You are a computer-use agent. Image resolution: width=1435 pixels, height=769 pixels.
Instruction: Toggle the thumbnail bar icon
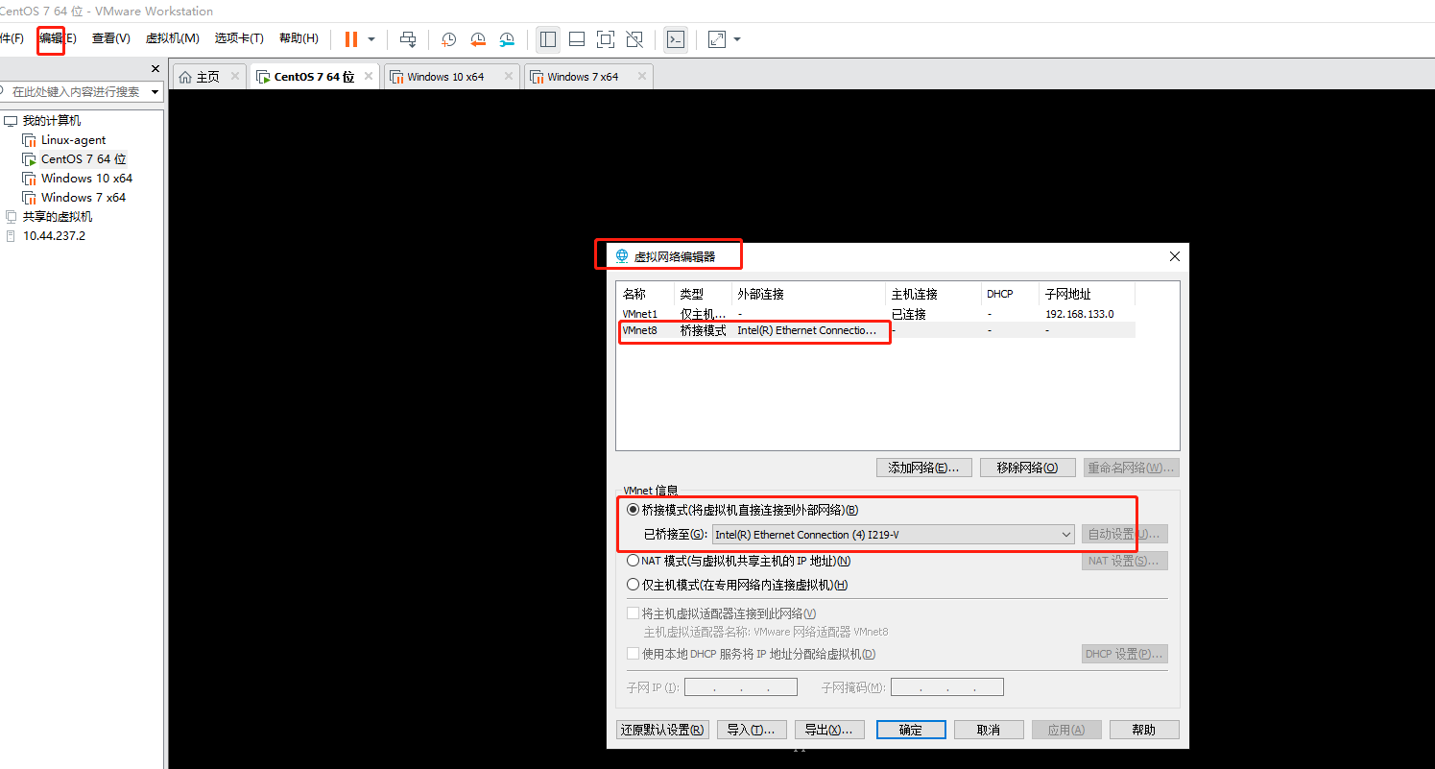pyautogui.click(x=577, y=39)
